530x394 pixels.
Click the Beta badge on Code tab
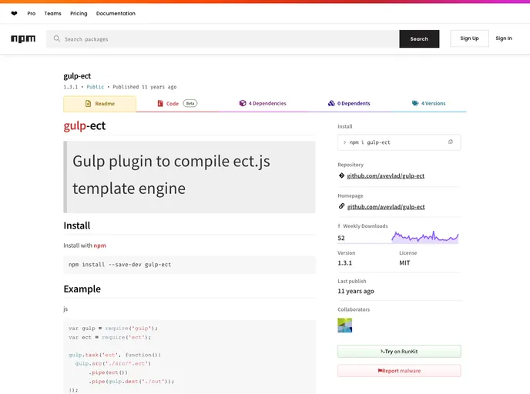(190, 103)
